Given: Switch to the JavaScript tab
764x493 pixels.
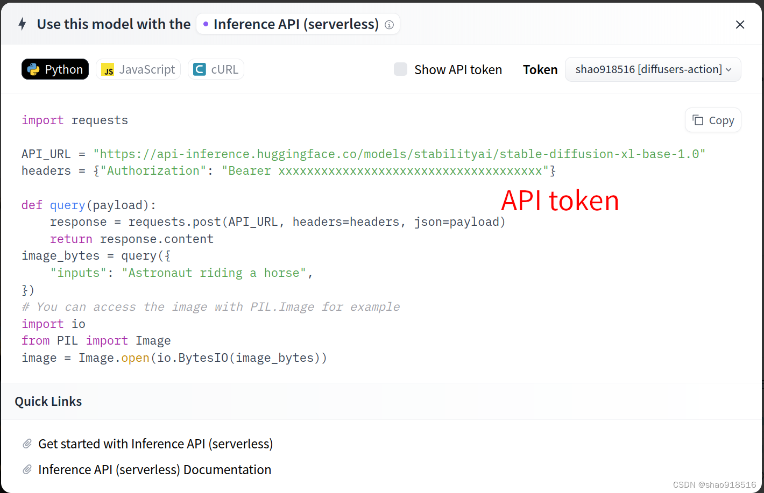Looking at the screenshot, I should tap(138, 69).
